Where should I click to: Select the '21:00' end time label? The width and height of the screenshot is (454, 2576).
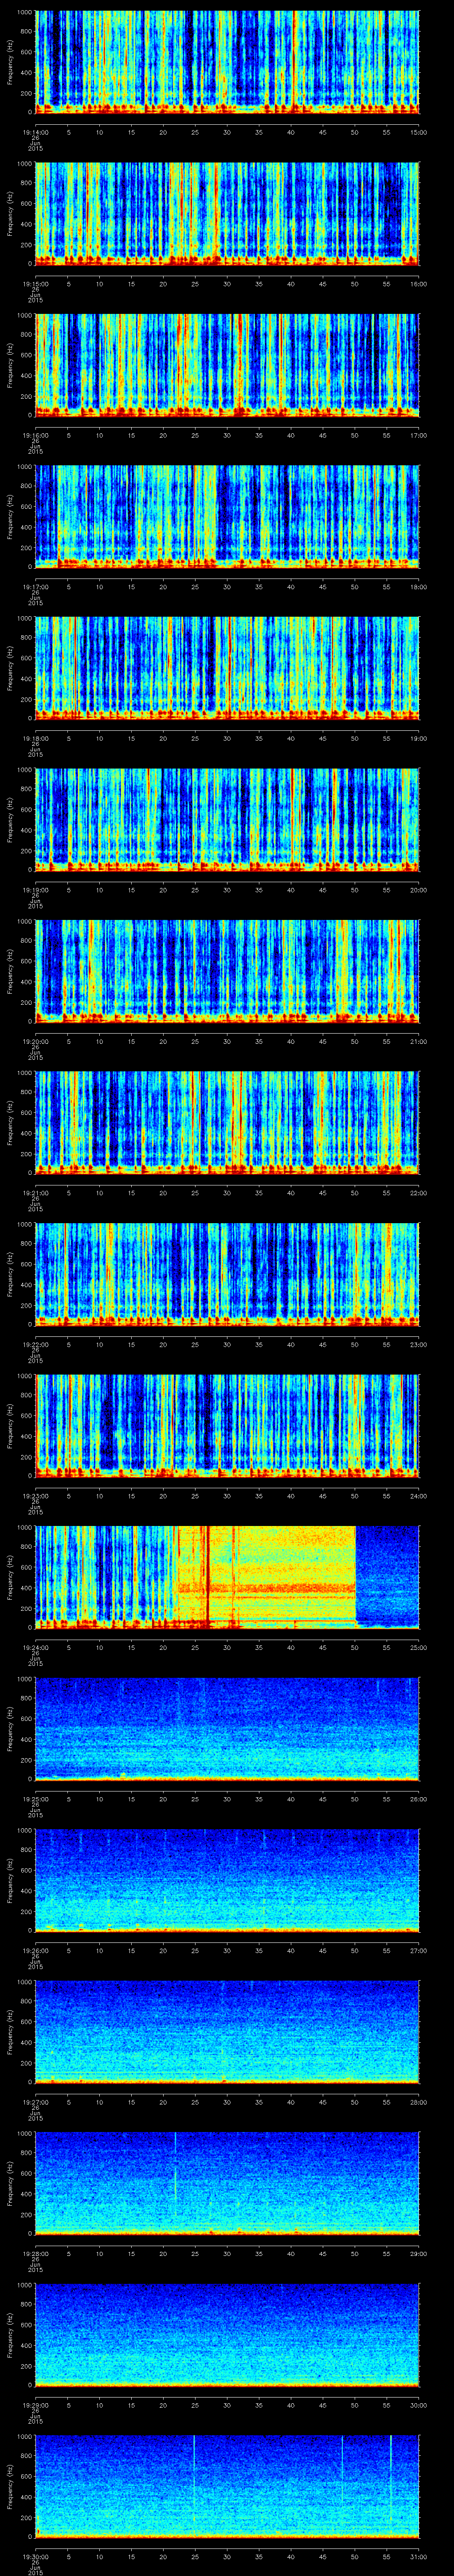(419, 1041)
